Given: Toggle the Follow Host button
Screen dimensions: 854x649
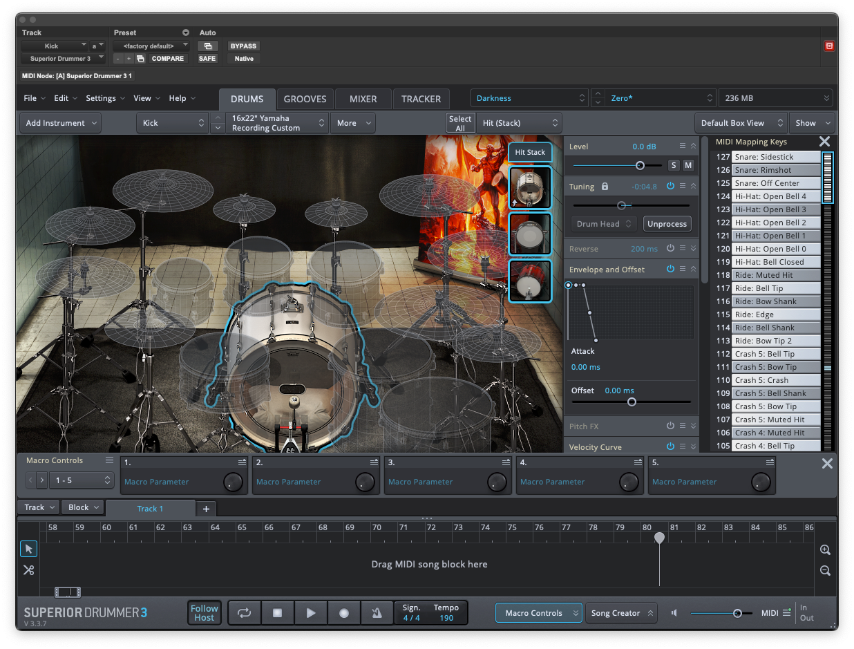Looking at the screenshot, I should click(x=205, y=613).
